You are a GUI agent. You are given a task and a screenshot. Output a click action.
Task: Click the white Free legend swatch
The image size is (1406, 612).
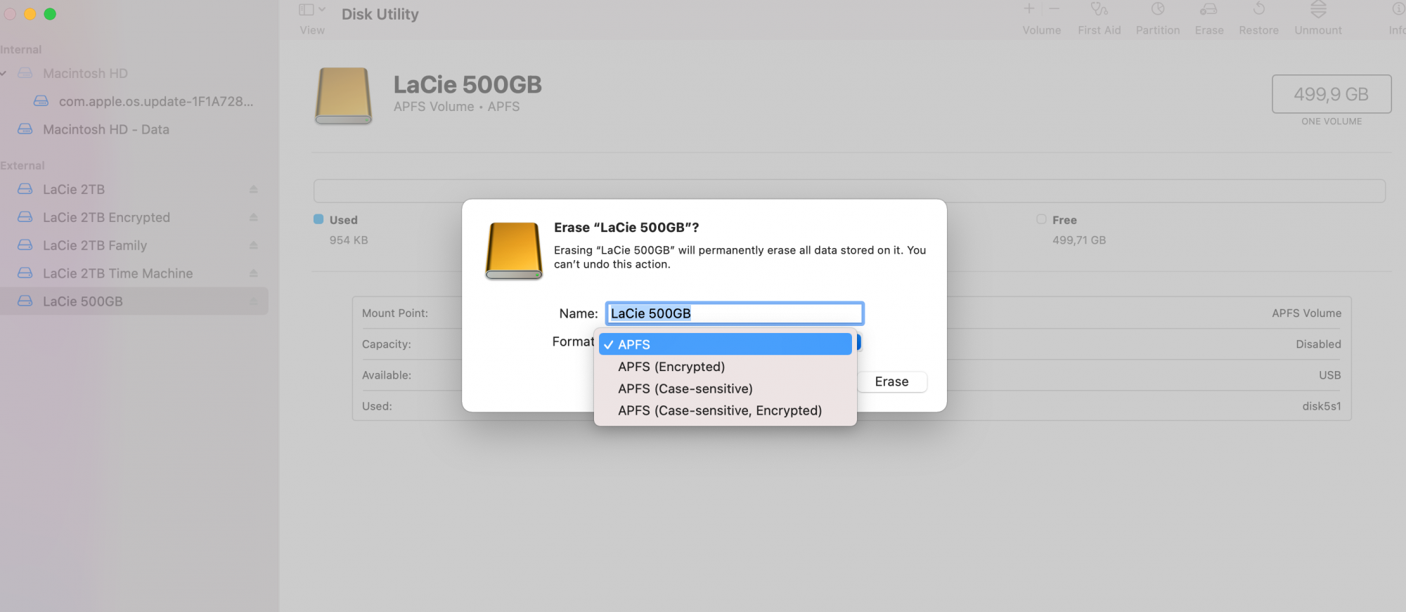1041,219
